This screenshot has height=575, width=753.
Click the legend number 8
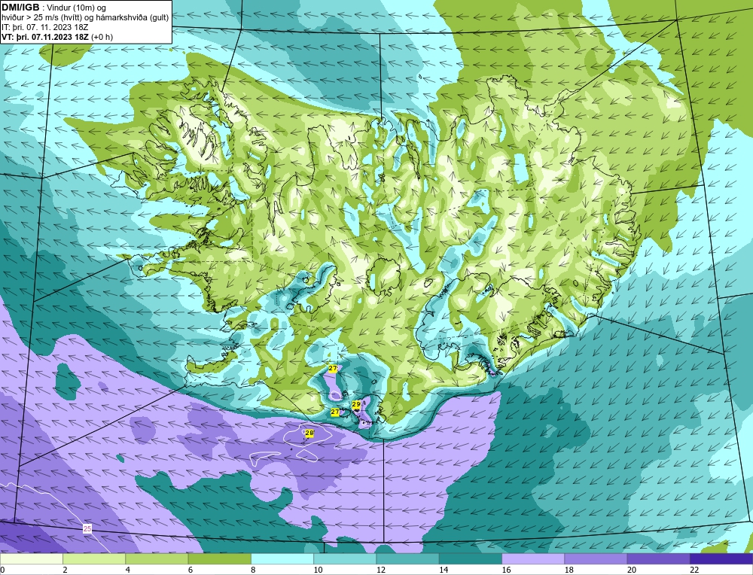pyautogui.click(x=253, y=570)
